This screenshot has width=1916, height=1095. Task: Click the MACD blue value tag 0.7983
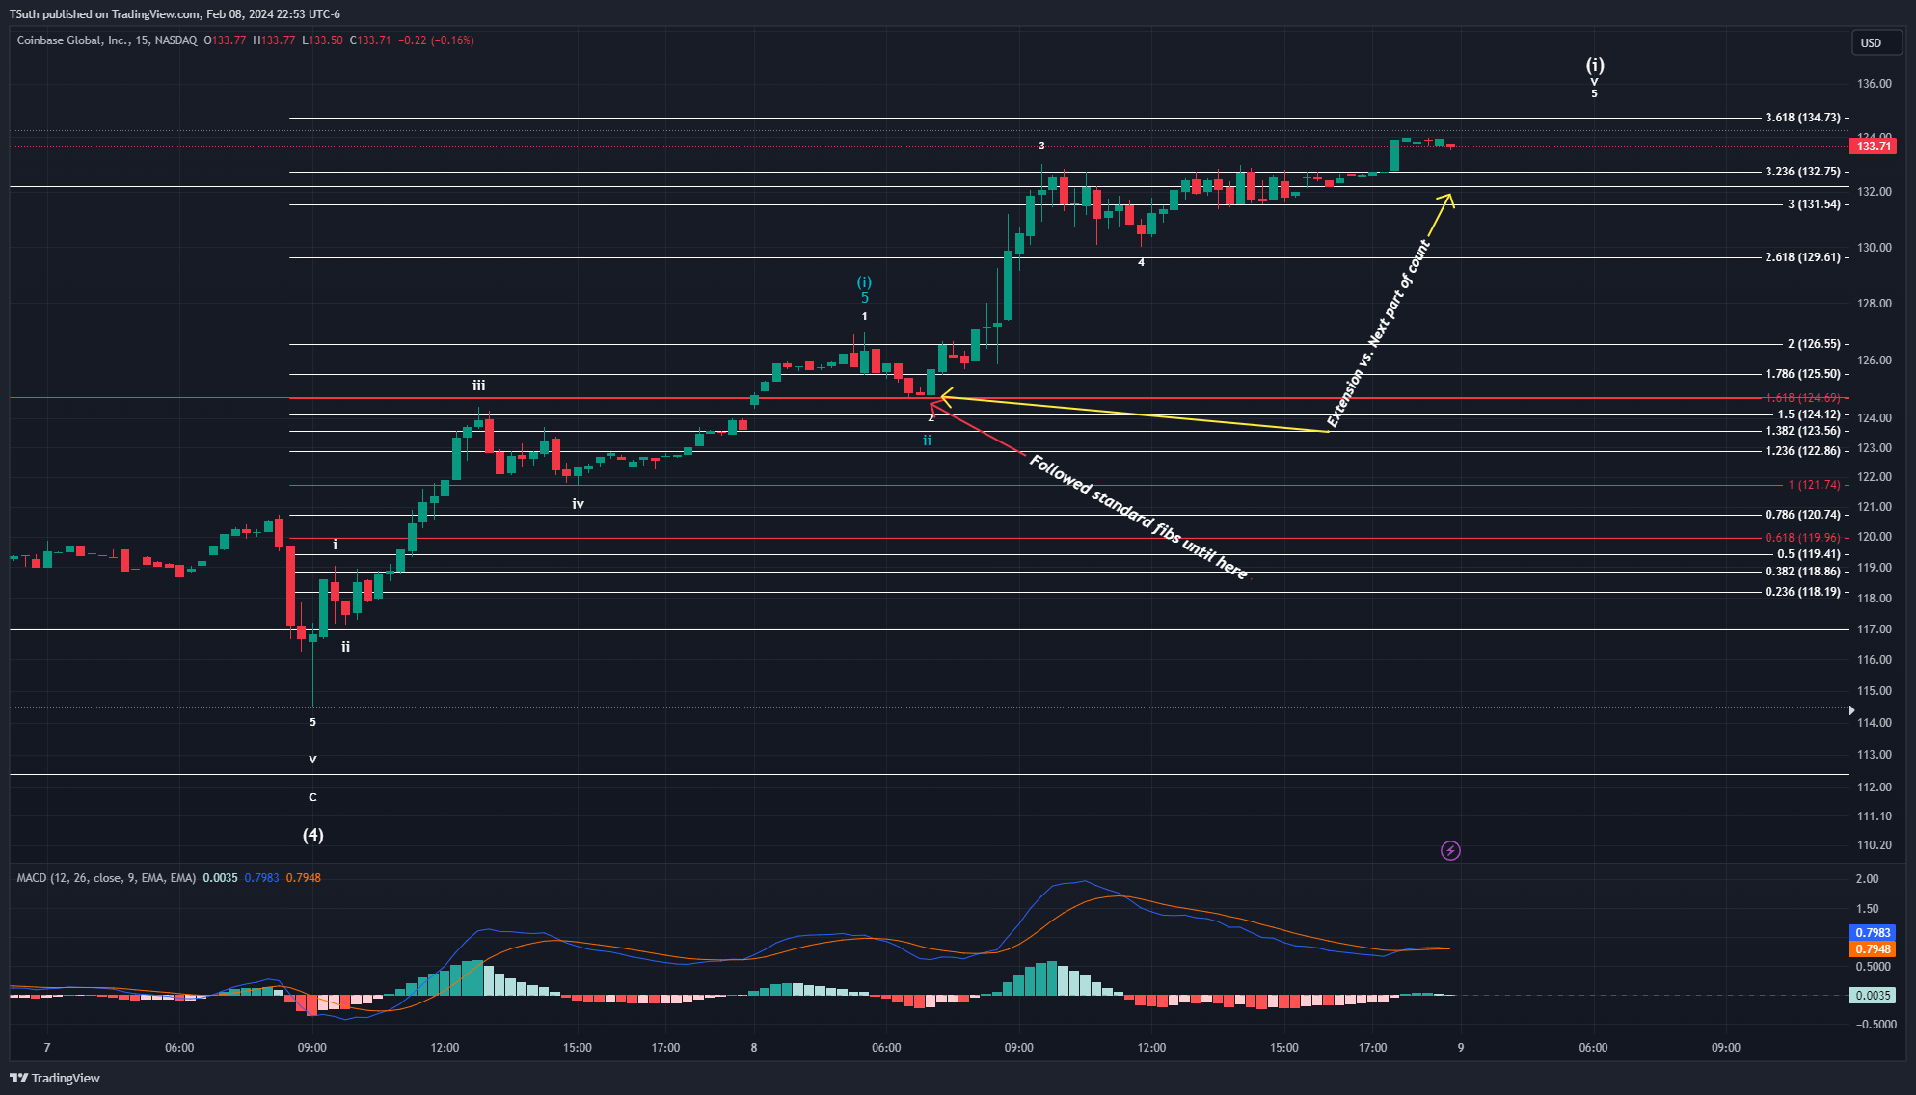pyautogui.click(x=1873, y=933)
